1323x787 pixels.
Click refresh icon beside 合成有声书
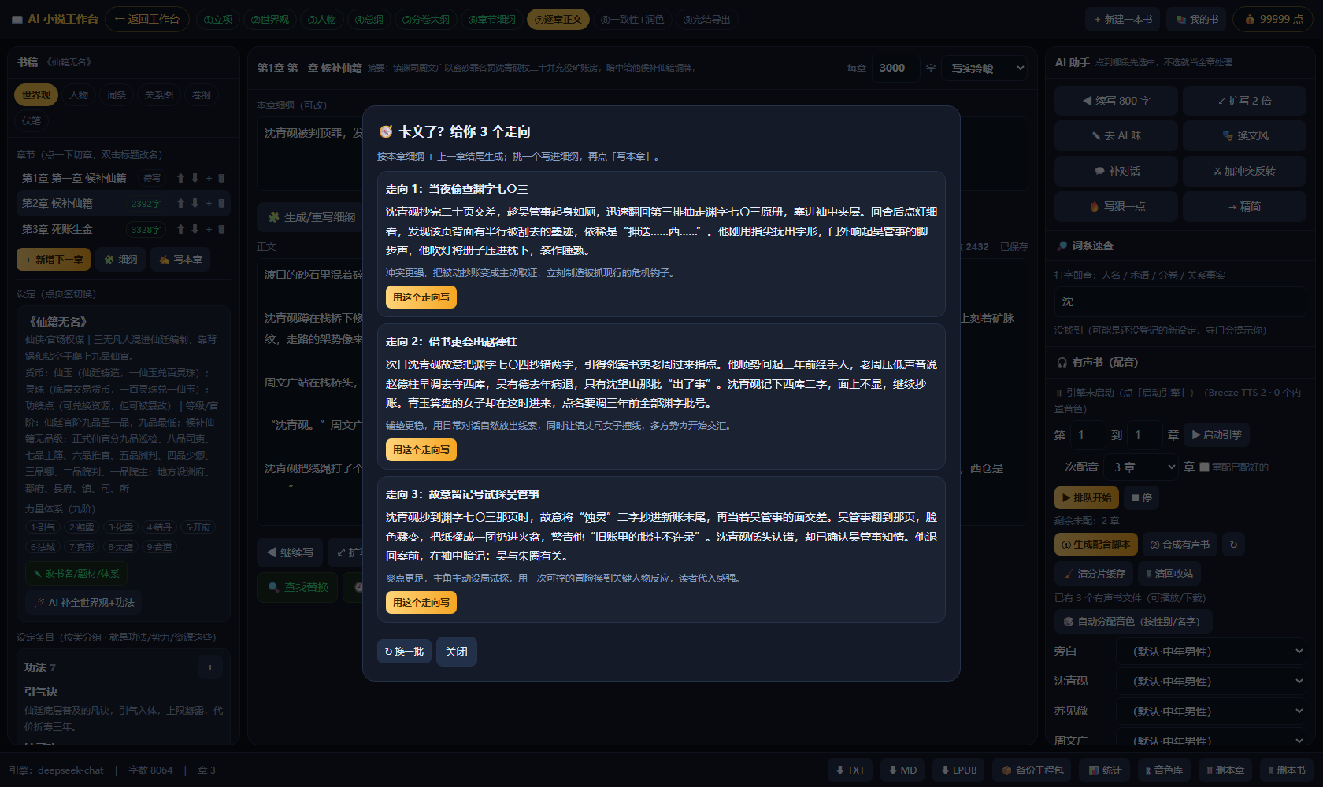(1233, 545)
